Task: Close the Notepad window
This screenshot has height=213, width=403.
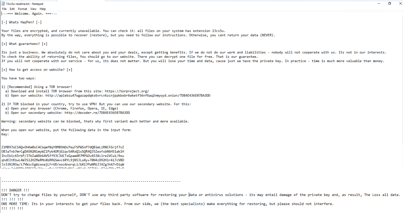Action: tap(400, 3)
